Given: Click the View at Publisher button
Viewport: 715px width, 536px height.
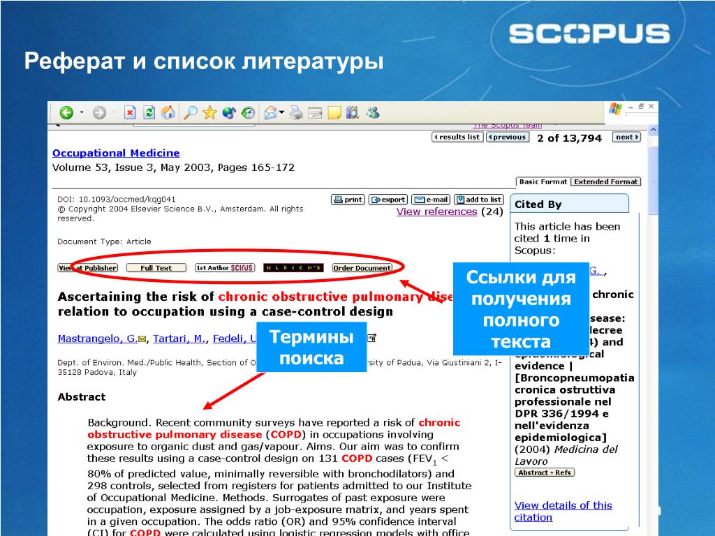Looking at the screenshot, I should click(87, 268).
